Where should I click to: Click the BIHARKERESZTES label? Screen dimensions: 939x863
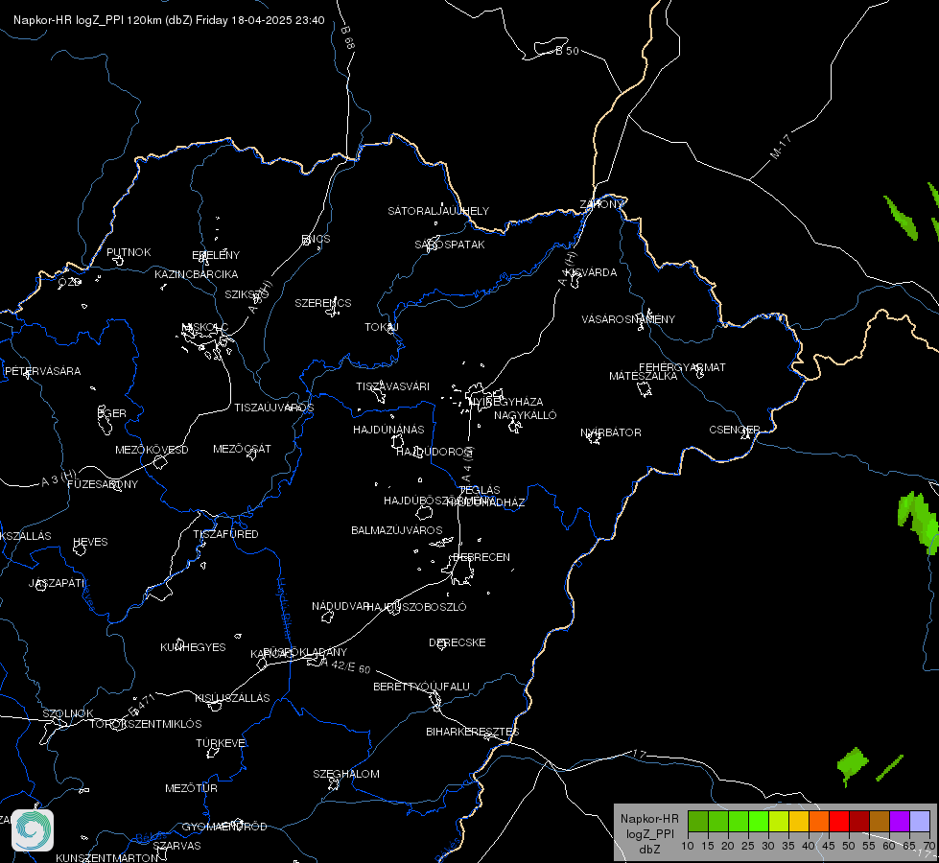tap(473, 732)
